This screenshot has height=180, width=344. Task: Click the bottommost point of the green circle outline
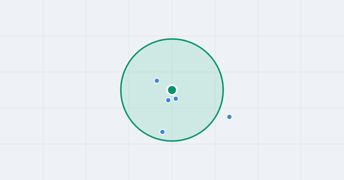point(172,141)
